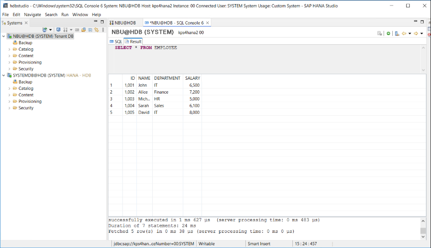431x248 pixels.
Task: Open dropdown next to the tools icon
Action: point(71,30)
